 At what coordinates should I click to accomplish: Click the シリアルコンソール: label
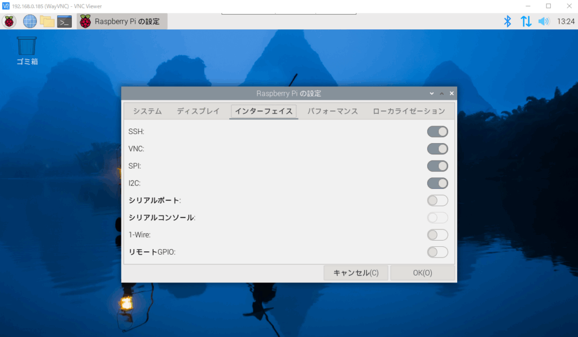(162, 218)
